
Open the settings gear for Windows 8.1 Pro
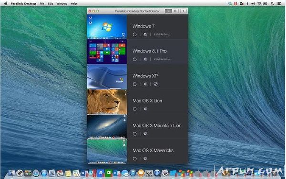click(145, 59)
